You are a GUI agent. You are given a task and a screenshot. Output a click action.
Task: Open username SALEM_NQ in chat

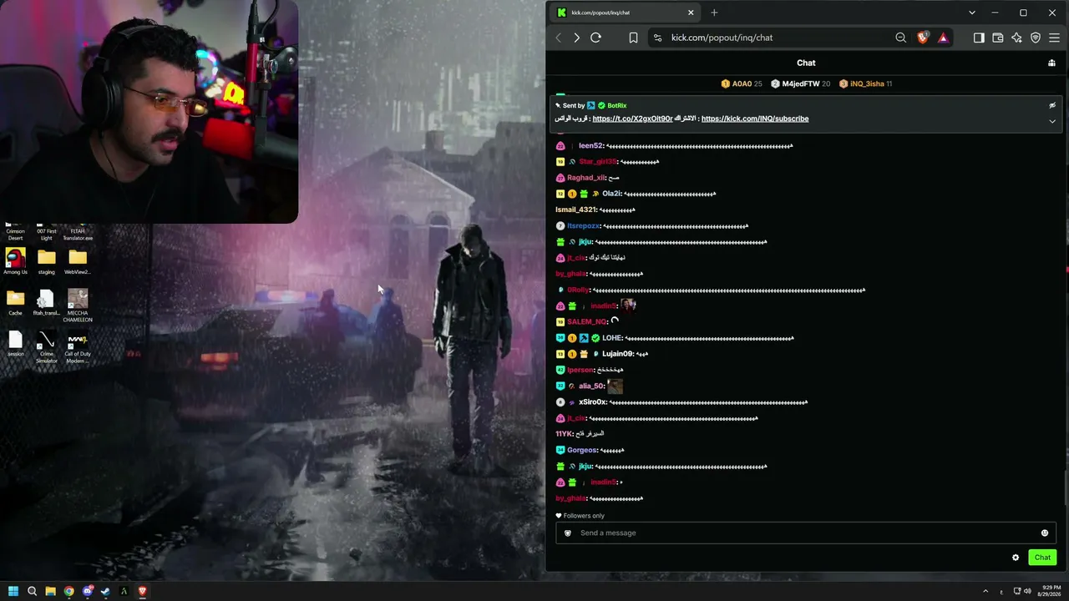587,321
